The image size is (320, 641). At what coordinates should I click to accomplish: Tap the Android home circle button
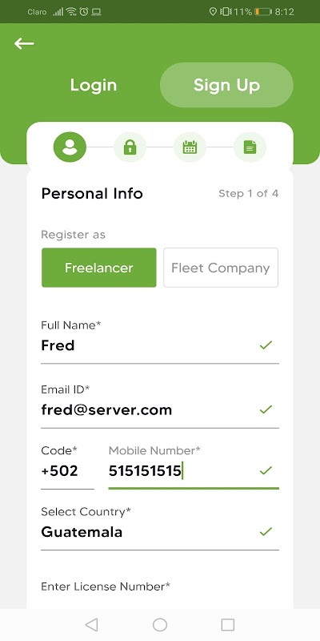coord(160,625)
